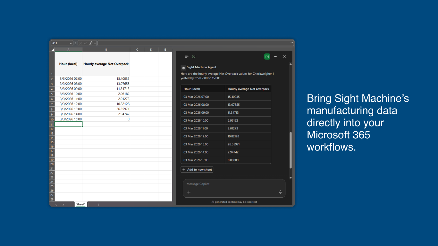Select 'Hourly average Net Overpack' spreadsheet header cell
438x246 pixels.
pyautogui.click(x=106, y=64)
